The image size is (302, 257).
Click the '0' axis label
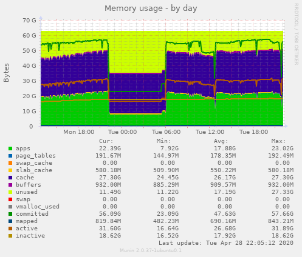[31, 127]
